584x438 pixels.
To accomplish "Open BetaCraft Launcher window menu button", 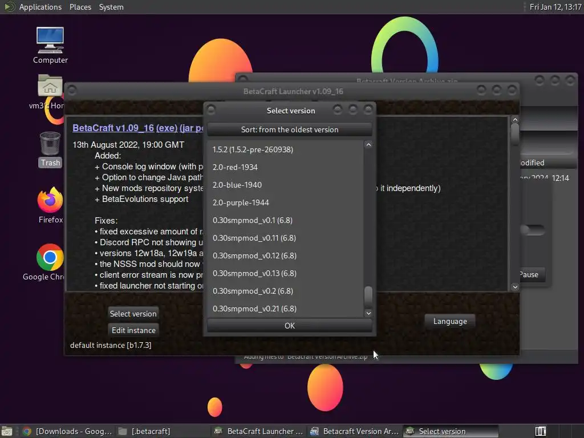I will point(72,90).
